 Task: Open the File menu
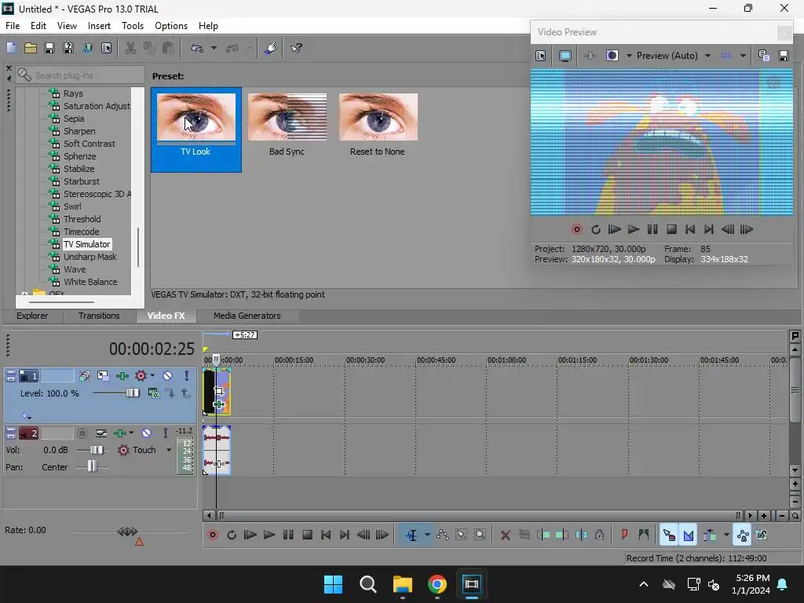point(13,26)
